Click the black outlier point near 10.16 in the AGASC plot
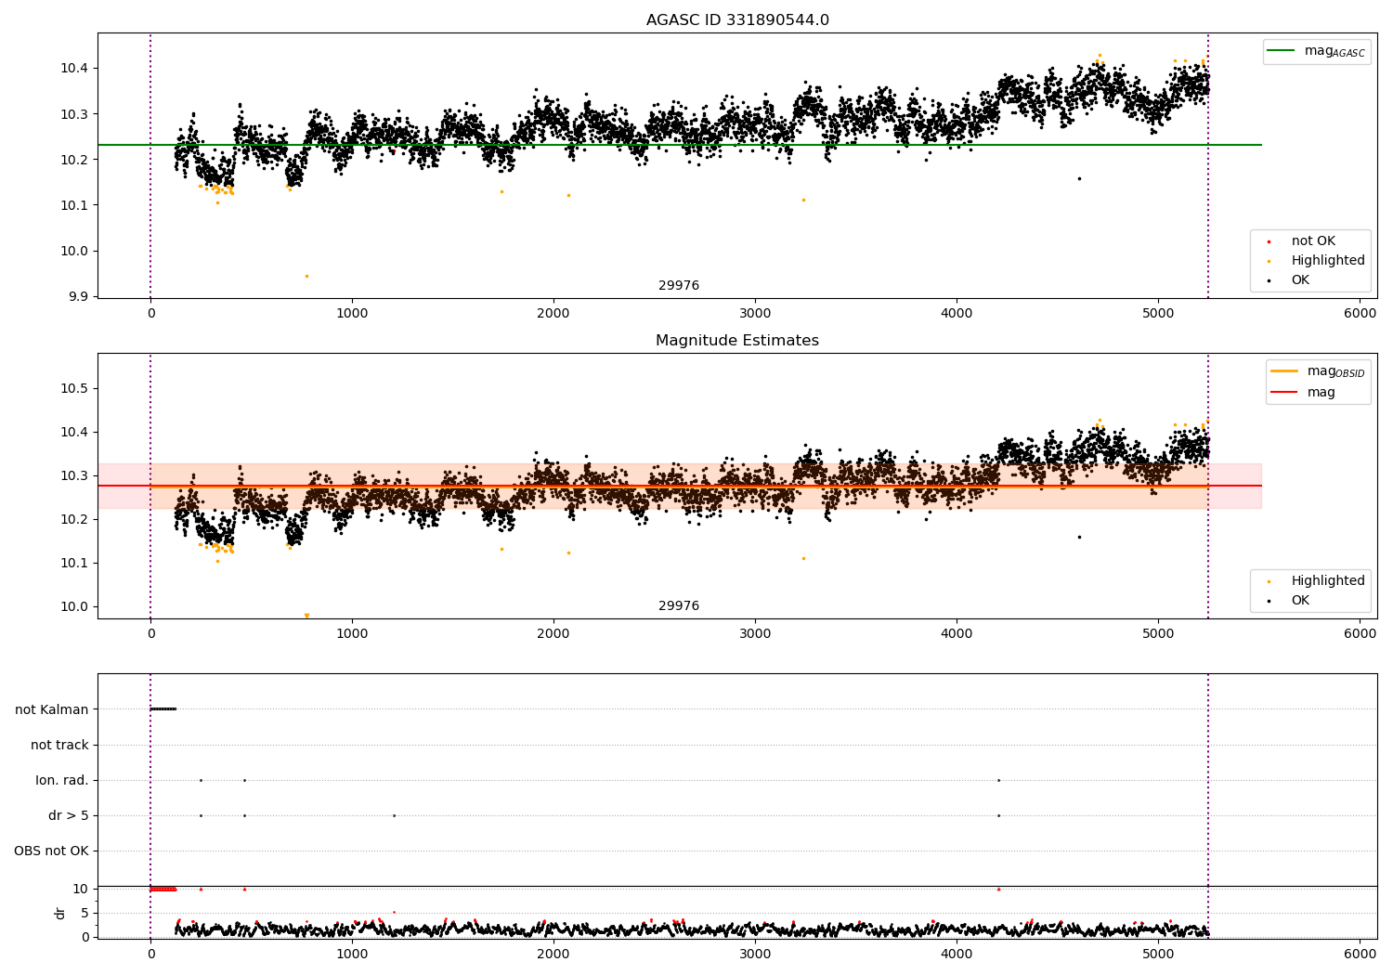Screen dimensions: 1393x975 click(x=1079, y=178)
